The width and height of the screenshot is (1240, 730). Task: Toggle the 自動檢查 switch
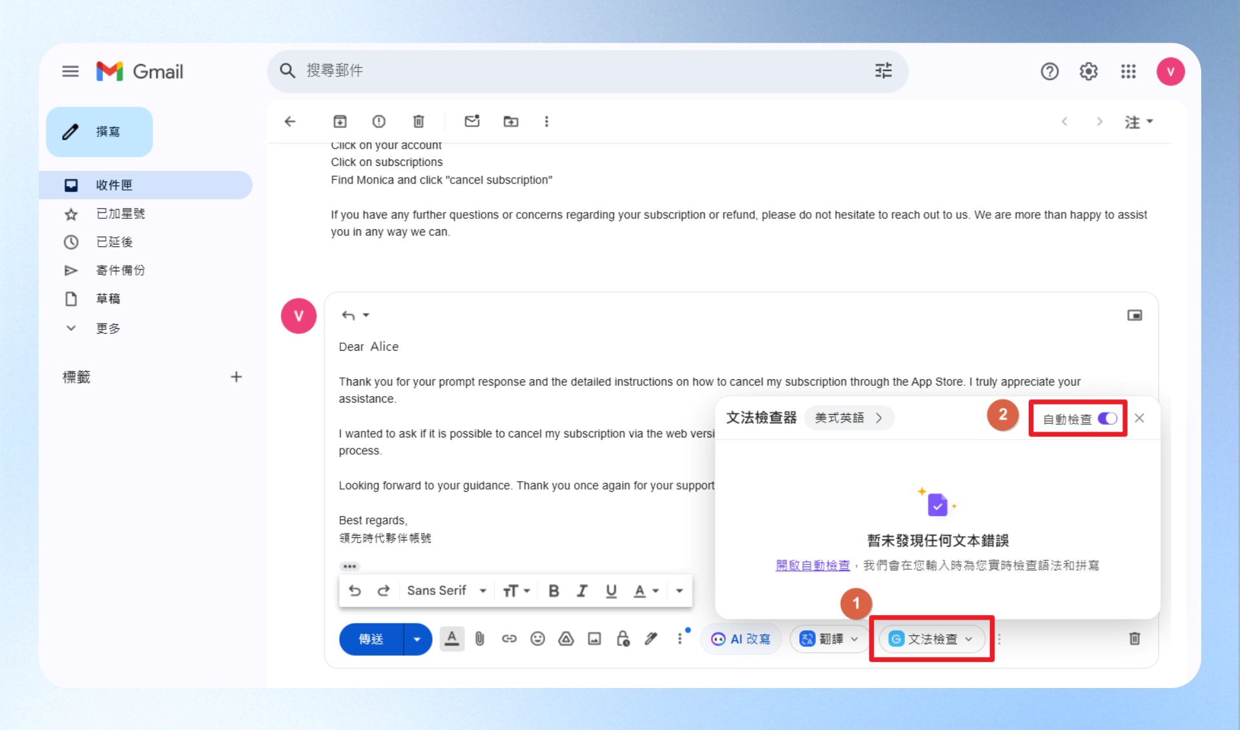coord(1107,419)
